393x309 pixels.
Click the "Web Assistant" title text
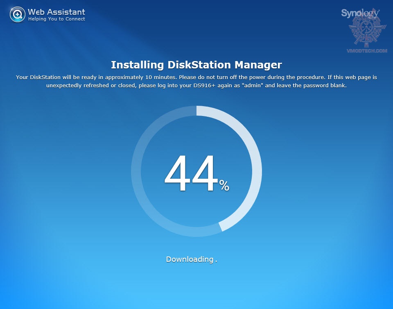(56, 12)
